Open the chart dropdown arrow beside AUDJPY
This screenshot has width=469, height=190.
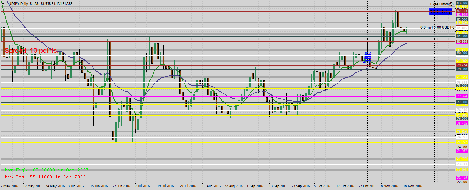click(3, 3)
